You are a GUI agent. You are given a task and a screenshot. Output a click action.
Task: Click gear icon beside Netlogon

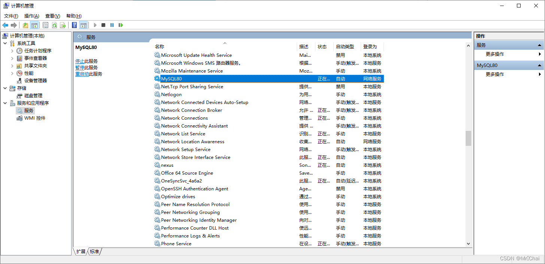point(157,94)
